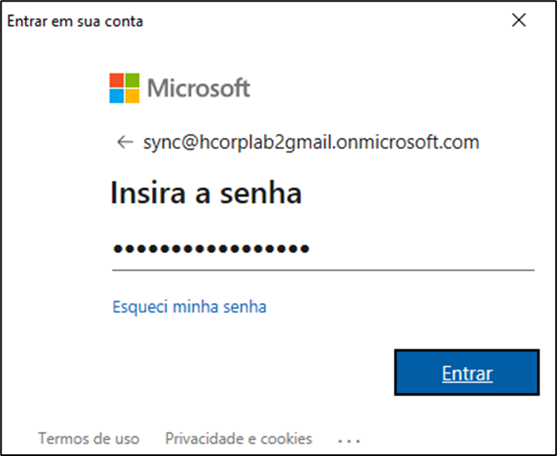Click the "Entrar em sua conta" window title
The width and height of the screenshot is (557, 456).
click(75, 22)
